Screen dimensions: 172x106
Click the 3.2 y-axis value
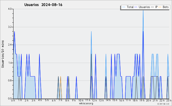10,27
